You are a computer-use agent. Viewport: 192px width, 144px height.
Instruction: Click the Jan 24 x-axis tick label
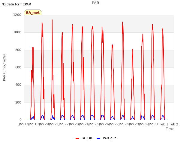[84, 124]
